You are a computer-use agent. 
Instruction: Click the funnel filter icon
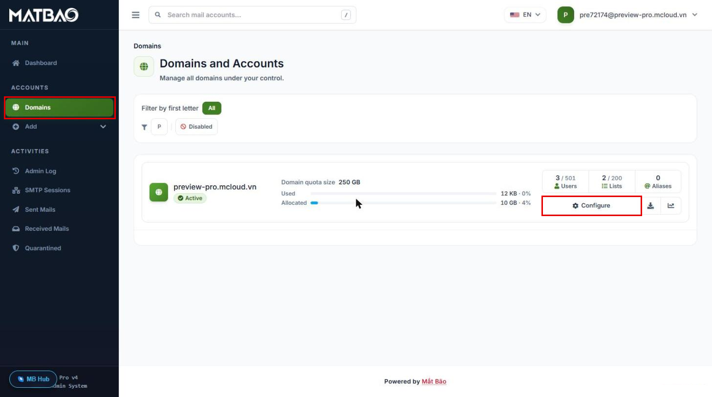[x=144, y=127]
